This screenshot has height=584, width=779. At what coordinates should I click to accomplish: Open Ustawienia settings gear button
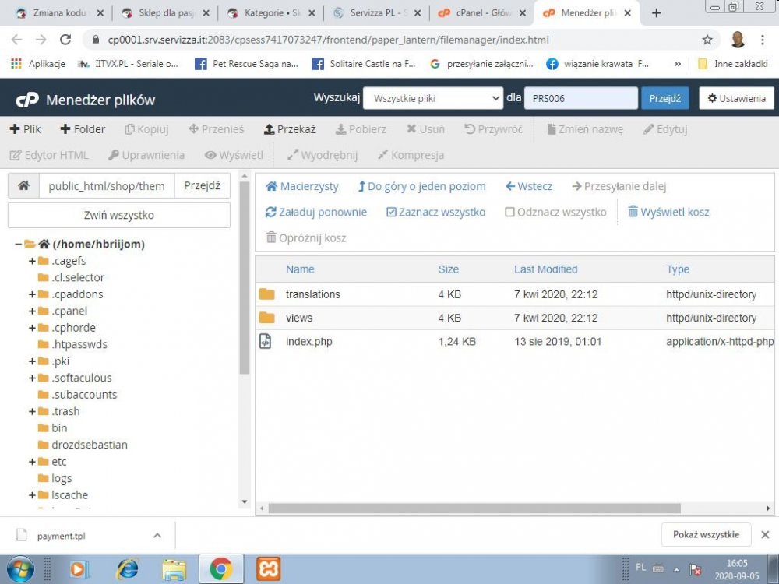(x=736, y=98)
